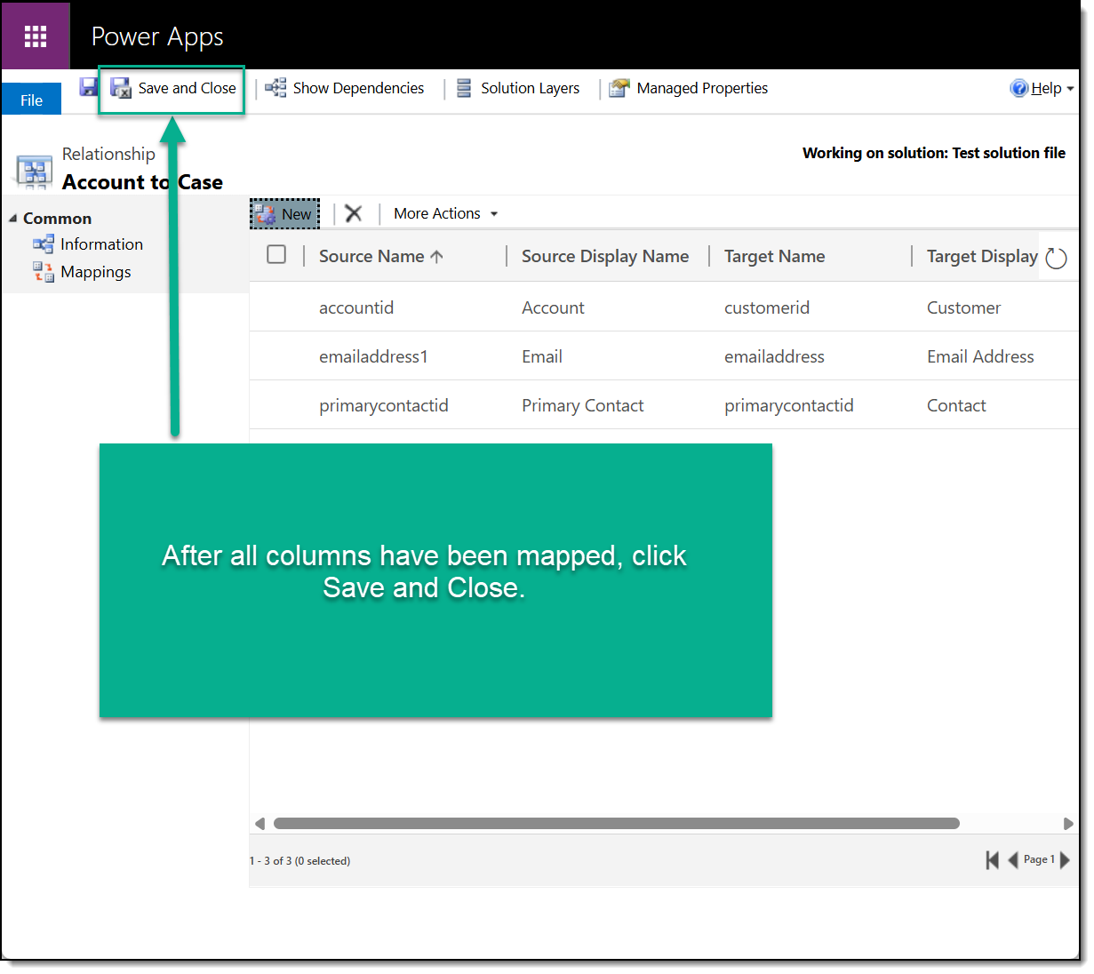Create a New mapping

[285, 214]
